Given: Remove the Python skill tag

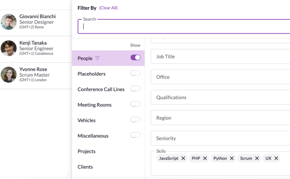Looking at the screenshot, I should coord(232,158).
